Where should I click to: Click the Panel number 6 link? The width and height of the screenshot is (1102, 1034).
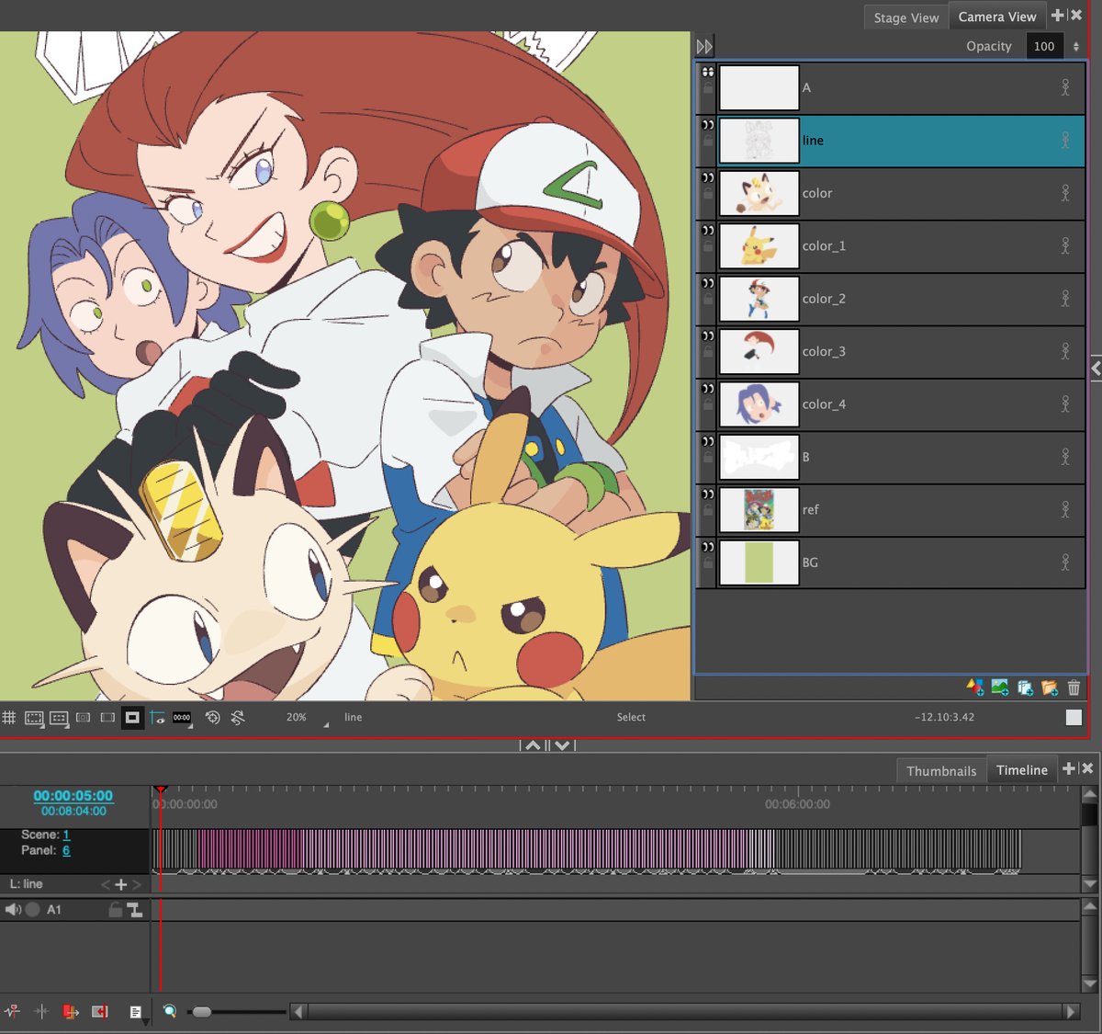pos(66,850)
